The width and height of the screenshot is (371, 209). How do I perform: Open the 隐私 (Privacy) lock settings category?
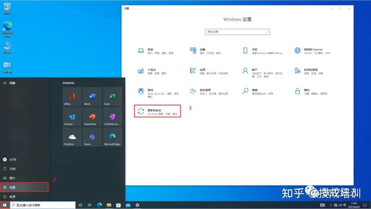(311, 92)
